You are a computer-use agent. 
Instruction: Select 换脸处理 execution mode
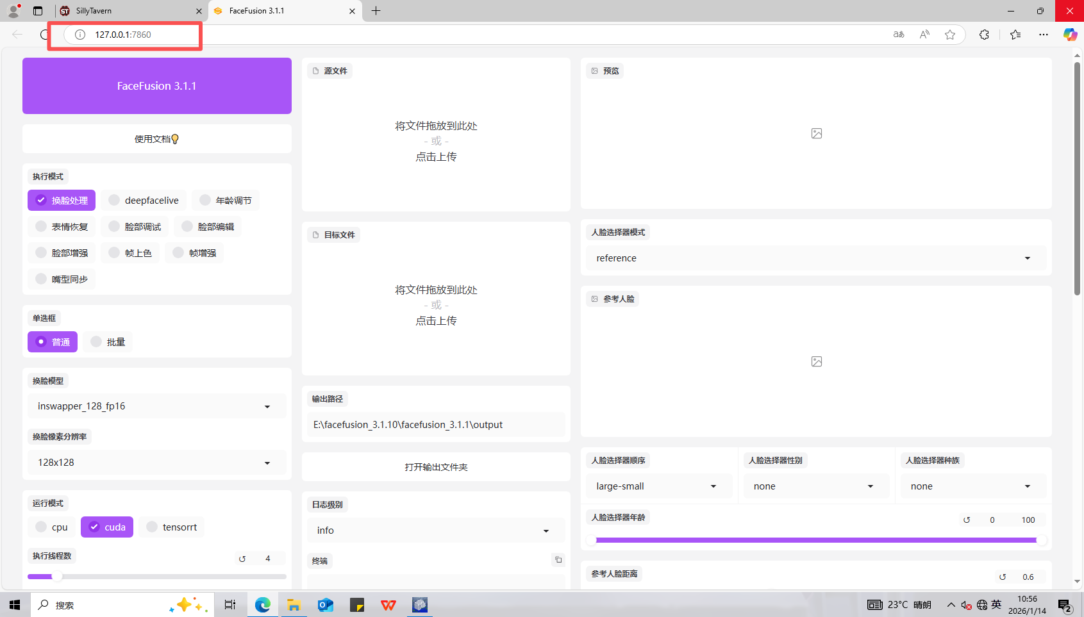point(62,201)
